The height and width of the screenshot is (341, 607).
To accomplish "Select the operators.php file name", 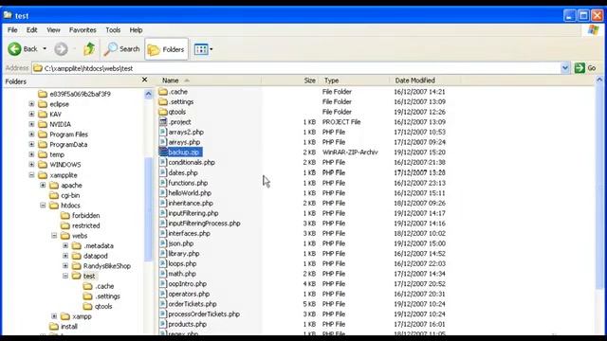I will click(189, 294).
